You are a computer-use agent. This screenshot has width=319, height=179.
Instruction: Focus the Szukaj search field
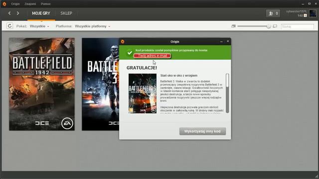click(x=297, y=26)
